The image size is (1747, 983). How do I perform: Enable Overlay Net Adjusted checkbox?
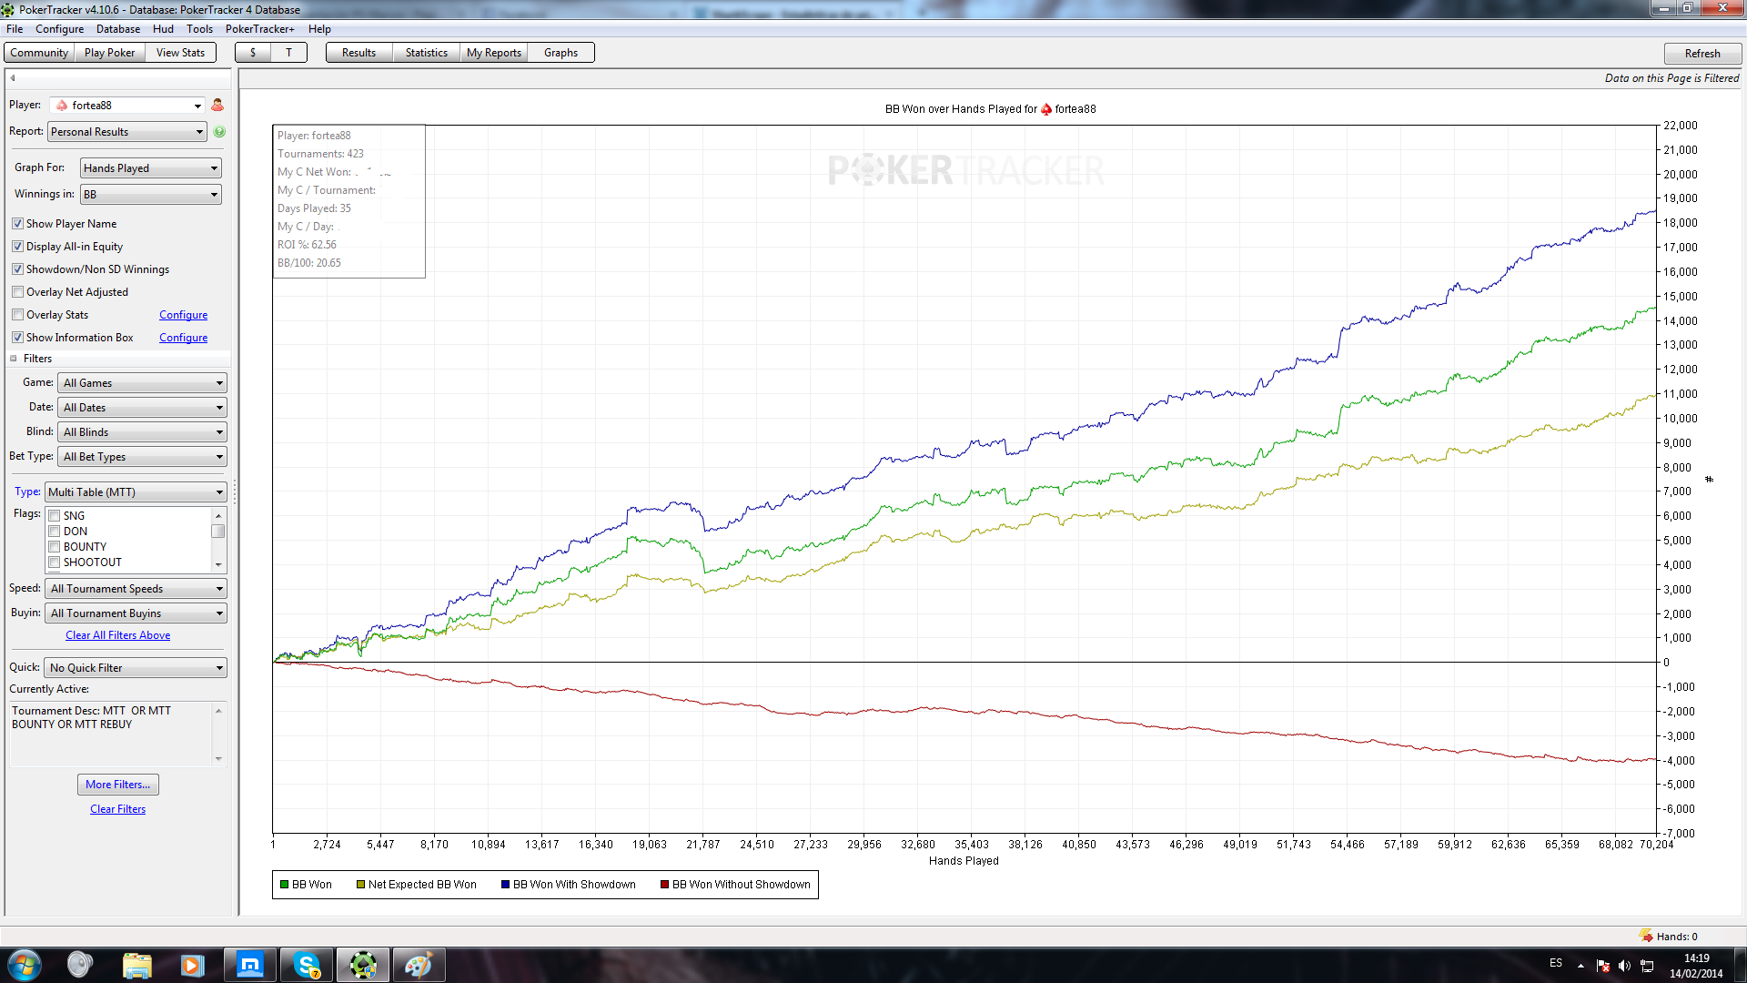click(x=17, y=292)
